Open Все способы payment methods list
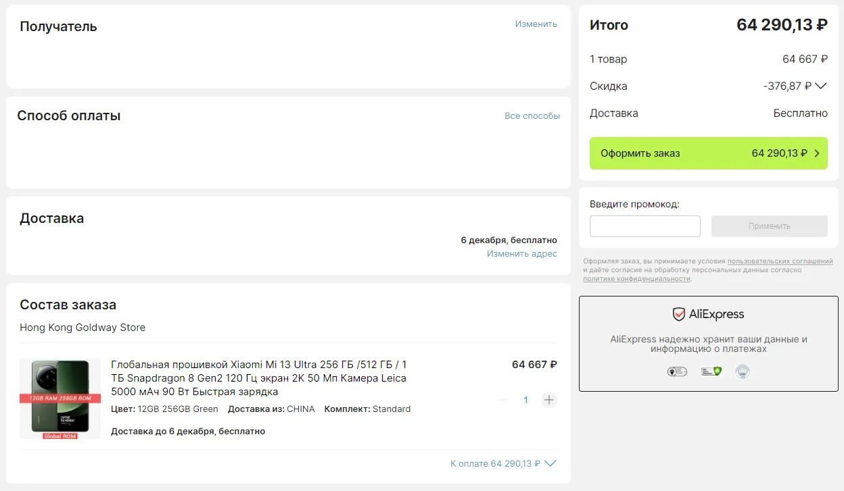The width and height of the screenshot is (844, 491). [532, 116]
